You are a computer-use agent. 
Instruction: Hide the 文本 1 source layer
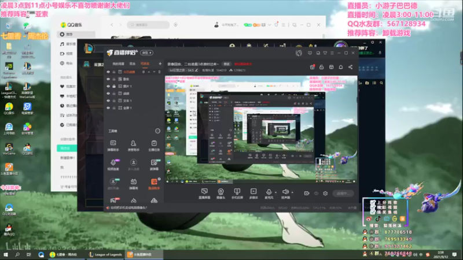tap(108, 101)
